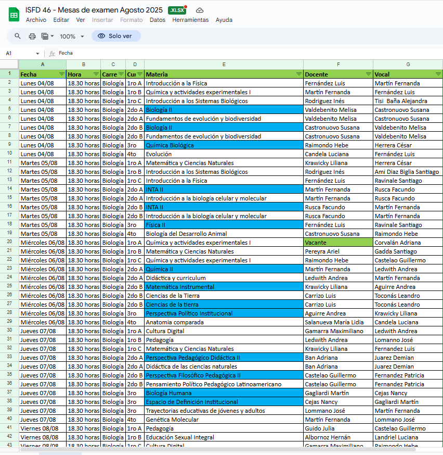Click the Evolución cell in row 10
Image resolution: width=443 pixels, height=455 pixels.
[x=224, y=154]
